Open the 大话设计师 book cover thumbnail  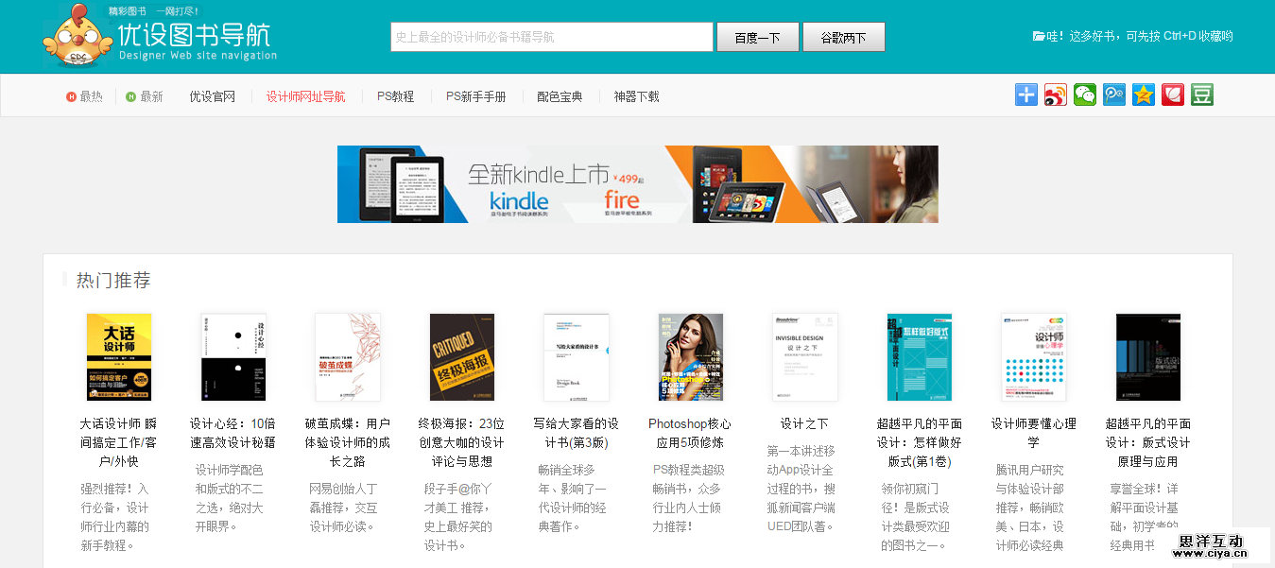[x=119, y=357]
